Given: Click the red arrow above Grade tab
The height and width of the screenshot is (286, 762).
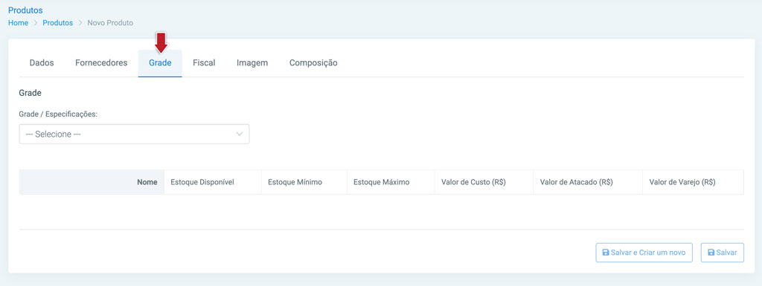Looking at the screenshot, I should [x=161, y=42].
